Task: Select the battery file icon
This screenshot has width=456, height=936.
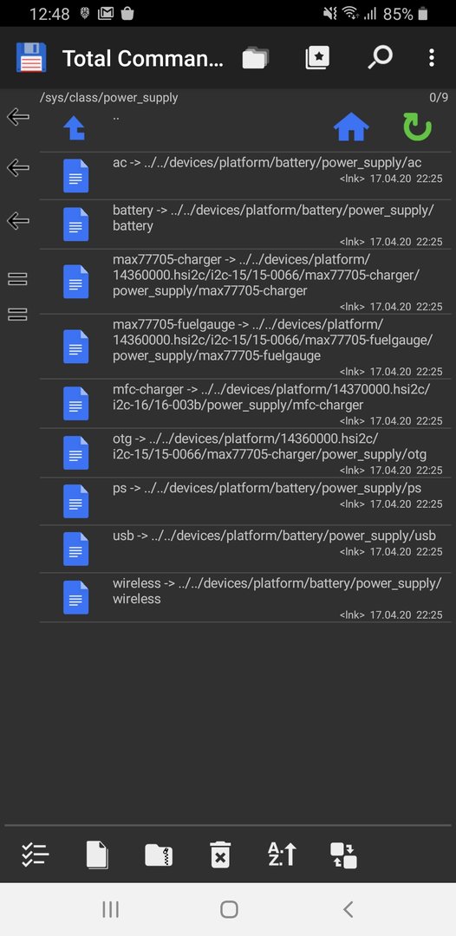Action: [x=75, y=224]
